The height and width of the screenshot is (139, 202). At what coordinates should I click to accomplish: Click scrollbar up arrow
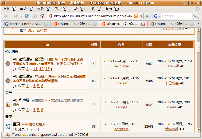coord(199,30)
